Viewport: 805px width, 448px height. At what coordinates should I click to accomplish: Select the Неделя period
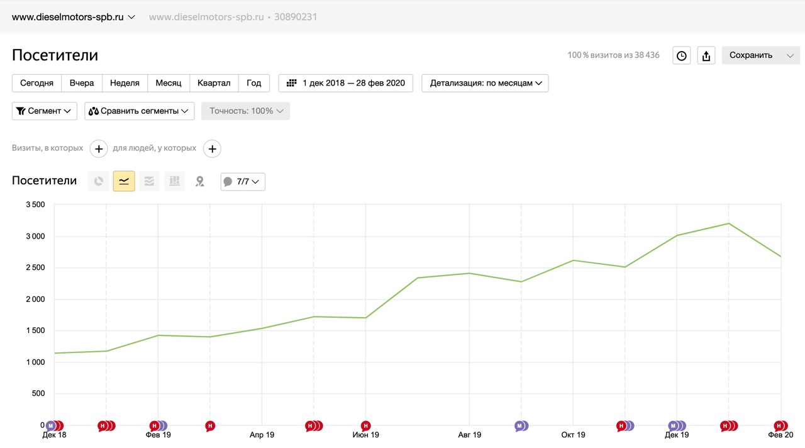click(125, 83)
